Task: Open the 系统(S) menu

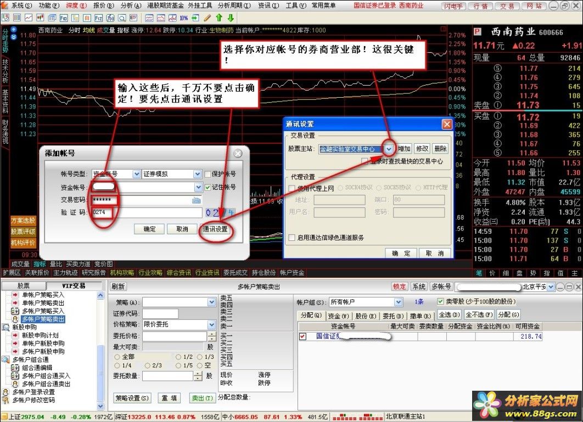Action: pyautogui.click(x=21, y=5)
